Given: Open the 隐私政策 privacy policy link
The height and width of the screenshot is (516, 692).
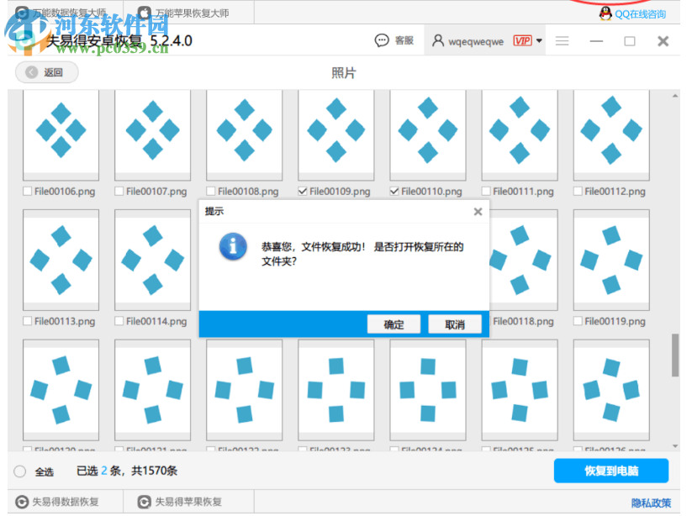Looking at the screenshot, I should (651, 503).
